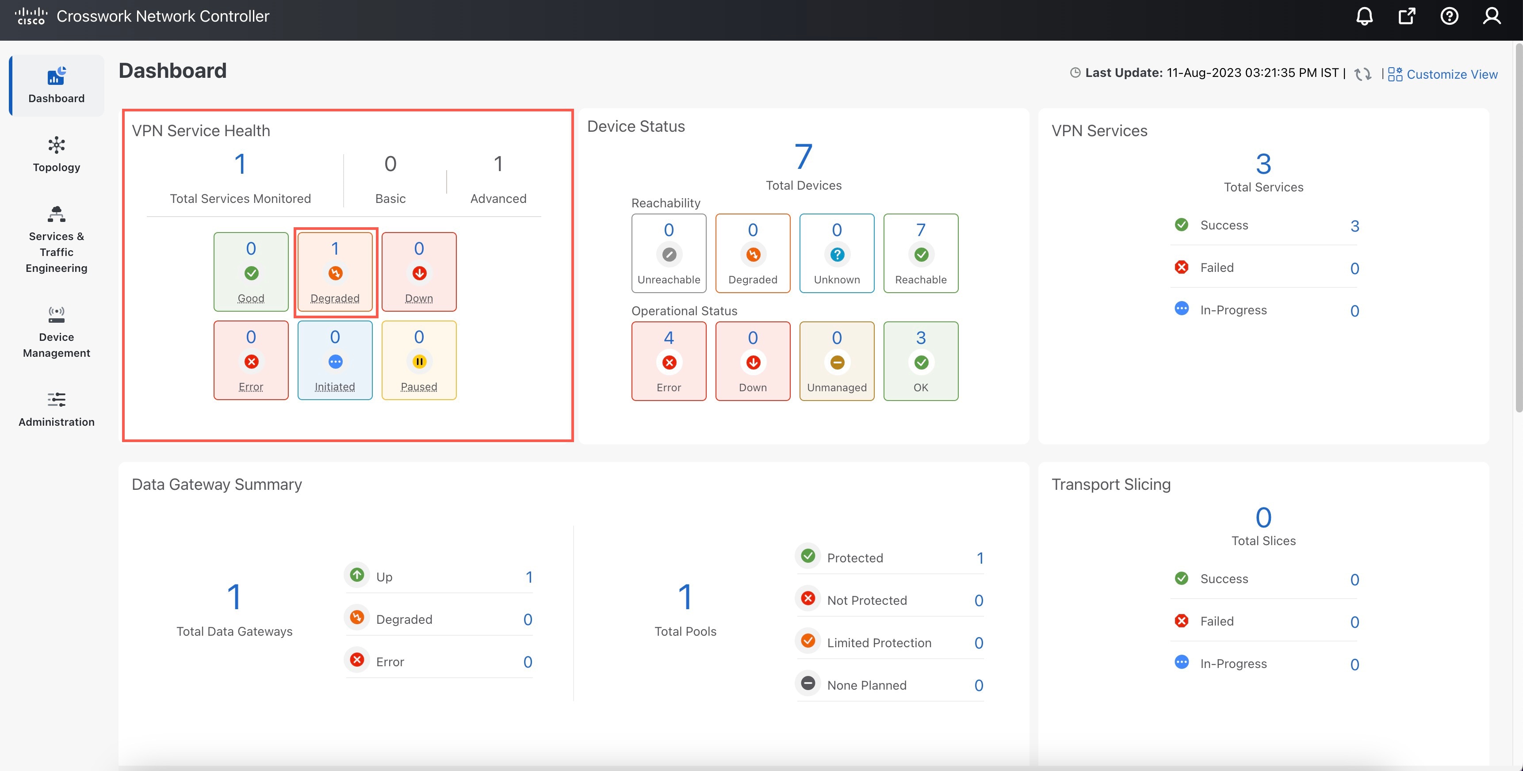This screenshot has height=771, width=1523.
Task: Open the Unreachable devices tile
Action: point(669,253)
